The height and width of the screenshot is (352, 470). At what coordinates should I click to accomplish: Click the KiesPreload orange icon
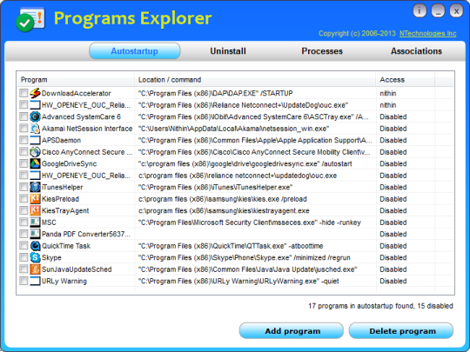(35, 199)
